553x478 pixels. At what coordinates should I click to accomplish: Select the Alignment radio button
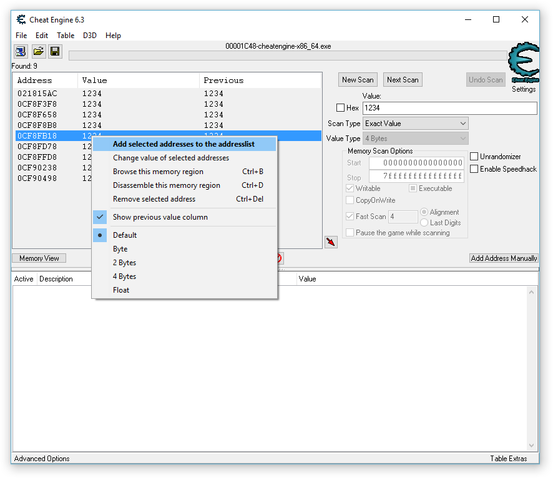(x=424, y=212)
